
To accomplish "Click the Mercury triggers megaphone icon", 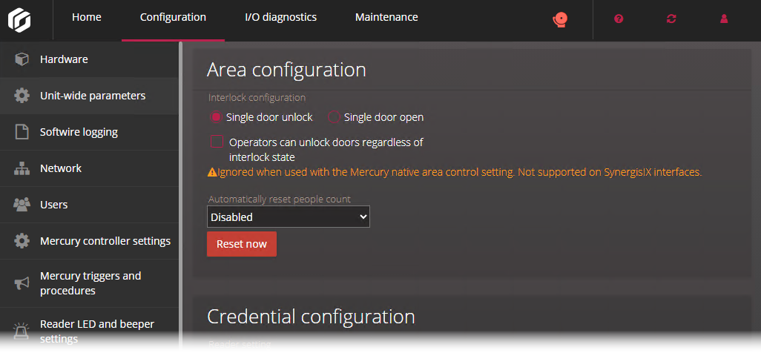I will pyautogui.click(x=22, y=283).
